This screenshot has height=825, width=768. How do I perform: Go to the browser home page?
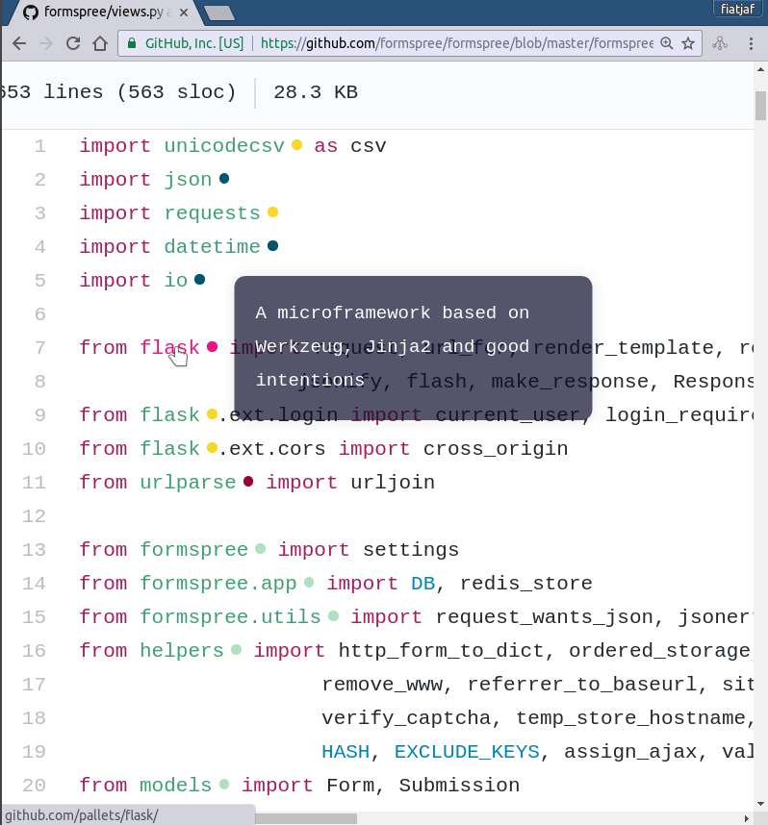100,43
